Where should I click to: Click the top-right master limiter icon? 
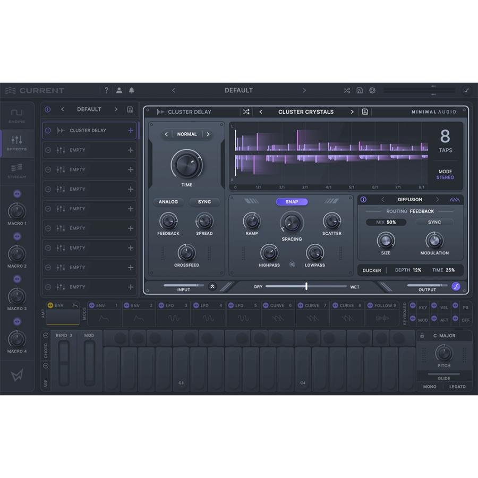(x=467, y=90)
